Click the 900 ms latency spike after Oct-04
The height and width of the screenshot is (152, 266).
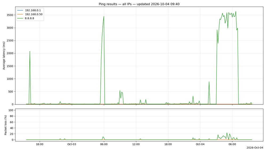point(209,82)
